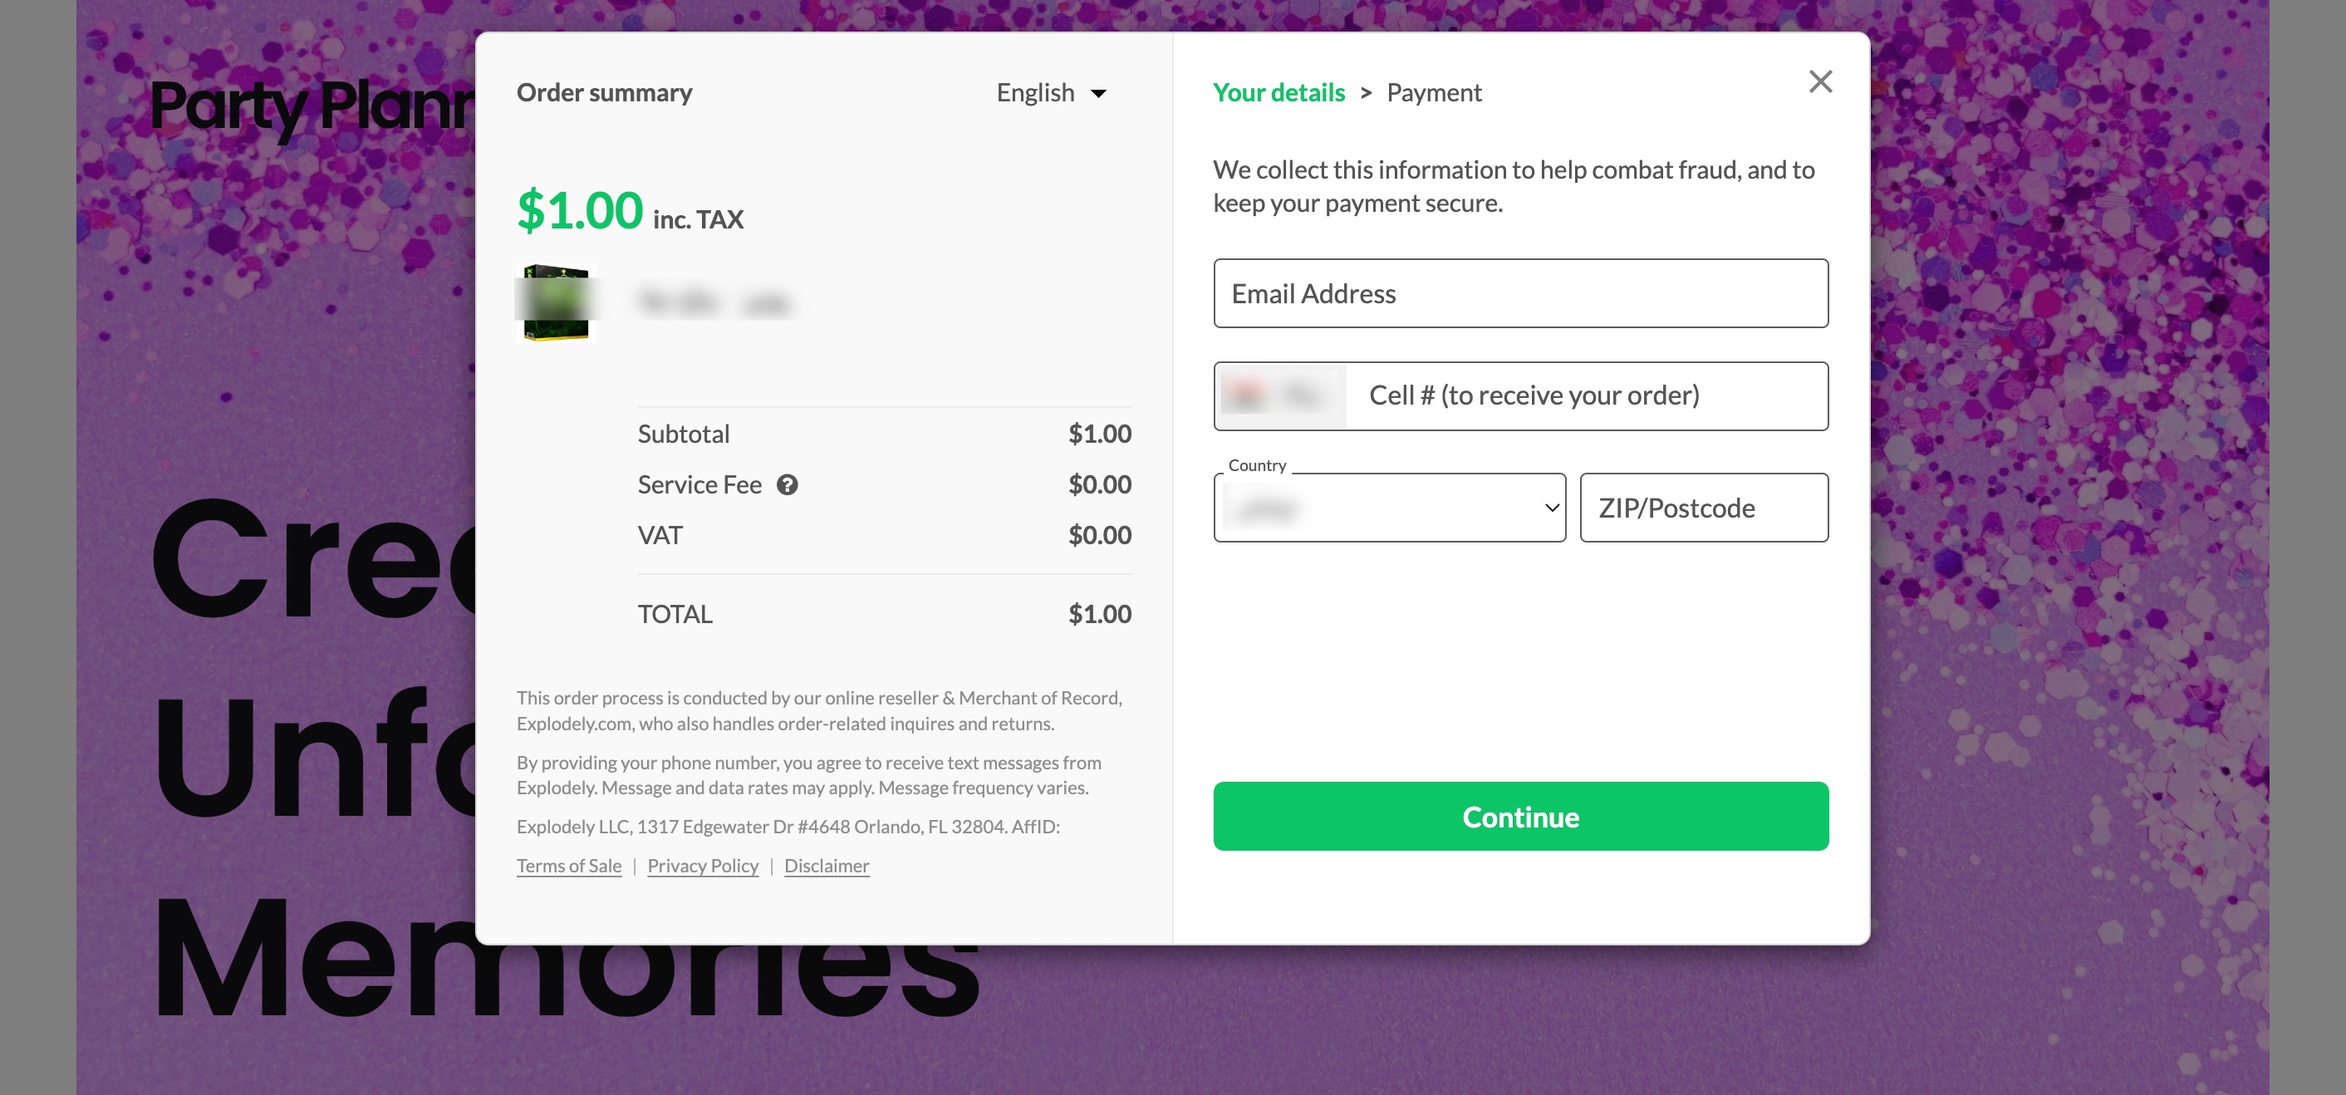Click the ZIP/Postcode input field

1703,508
